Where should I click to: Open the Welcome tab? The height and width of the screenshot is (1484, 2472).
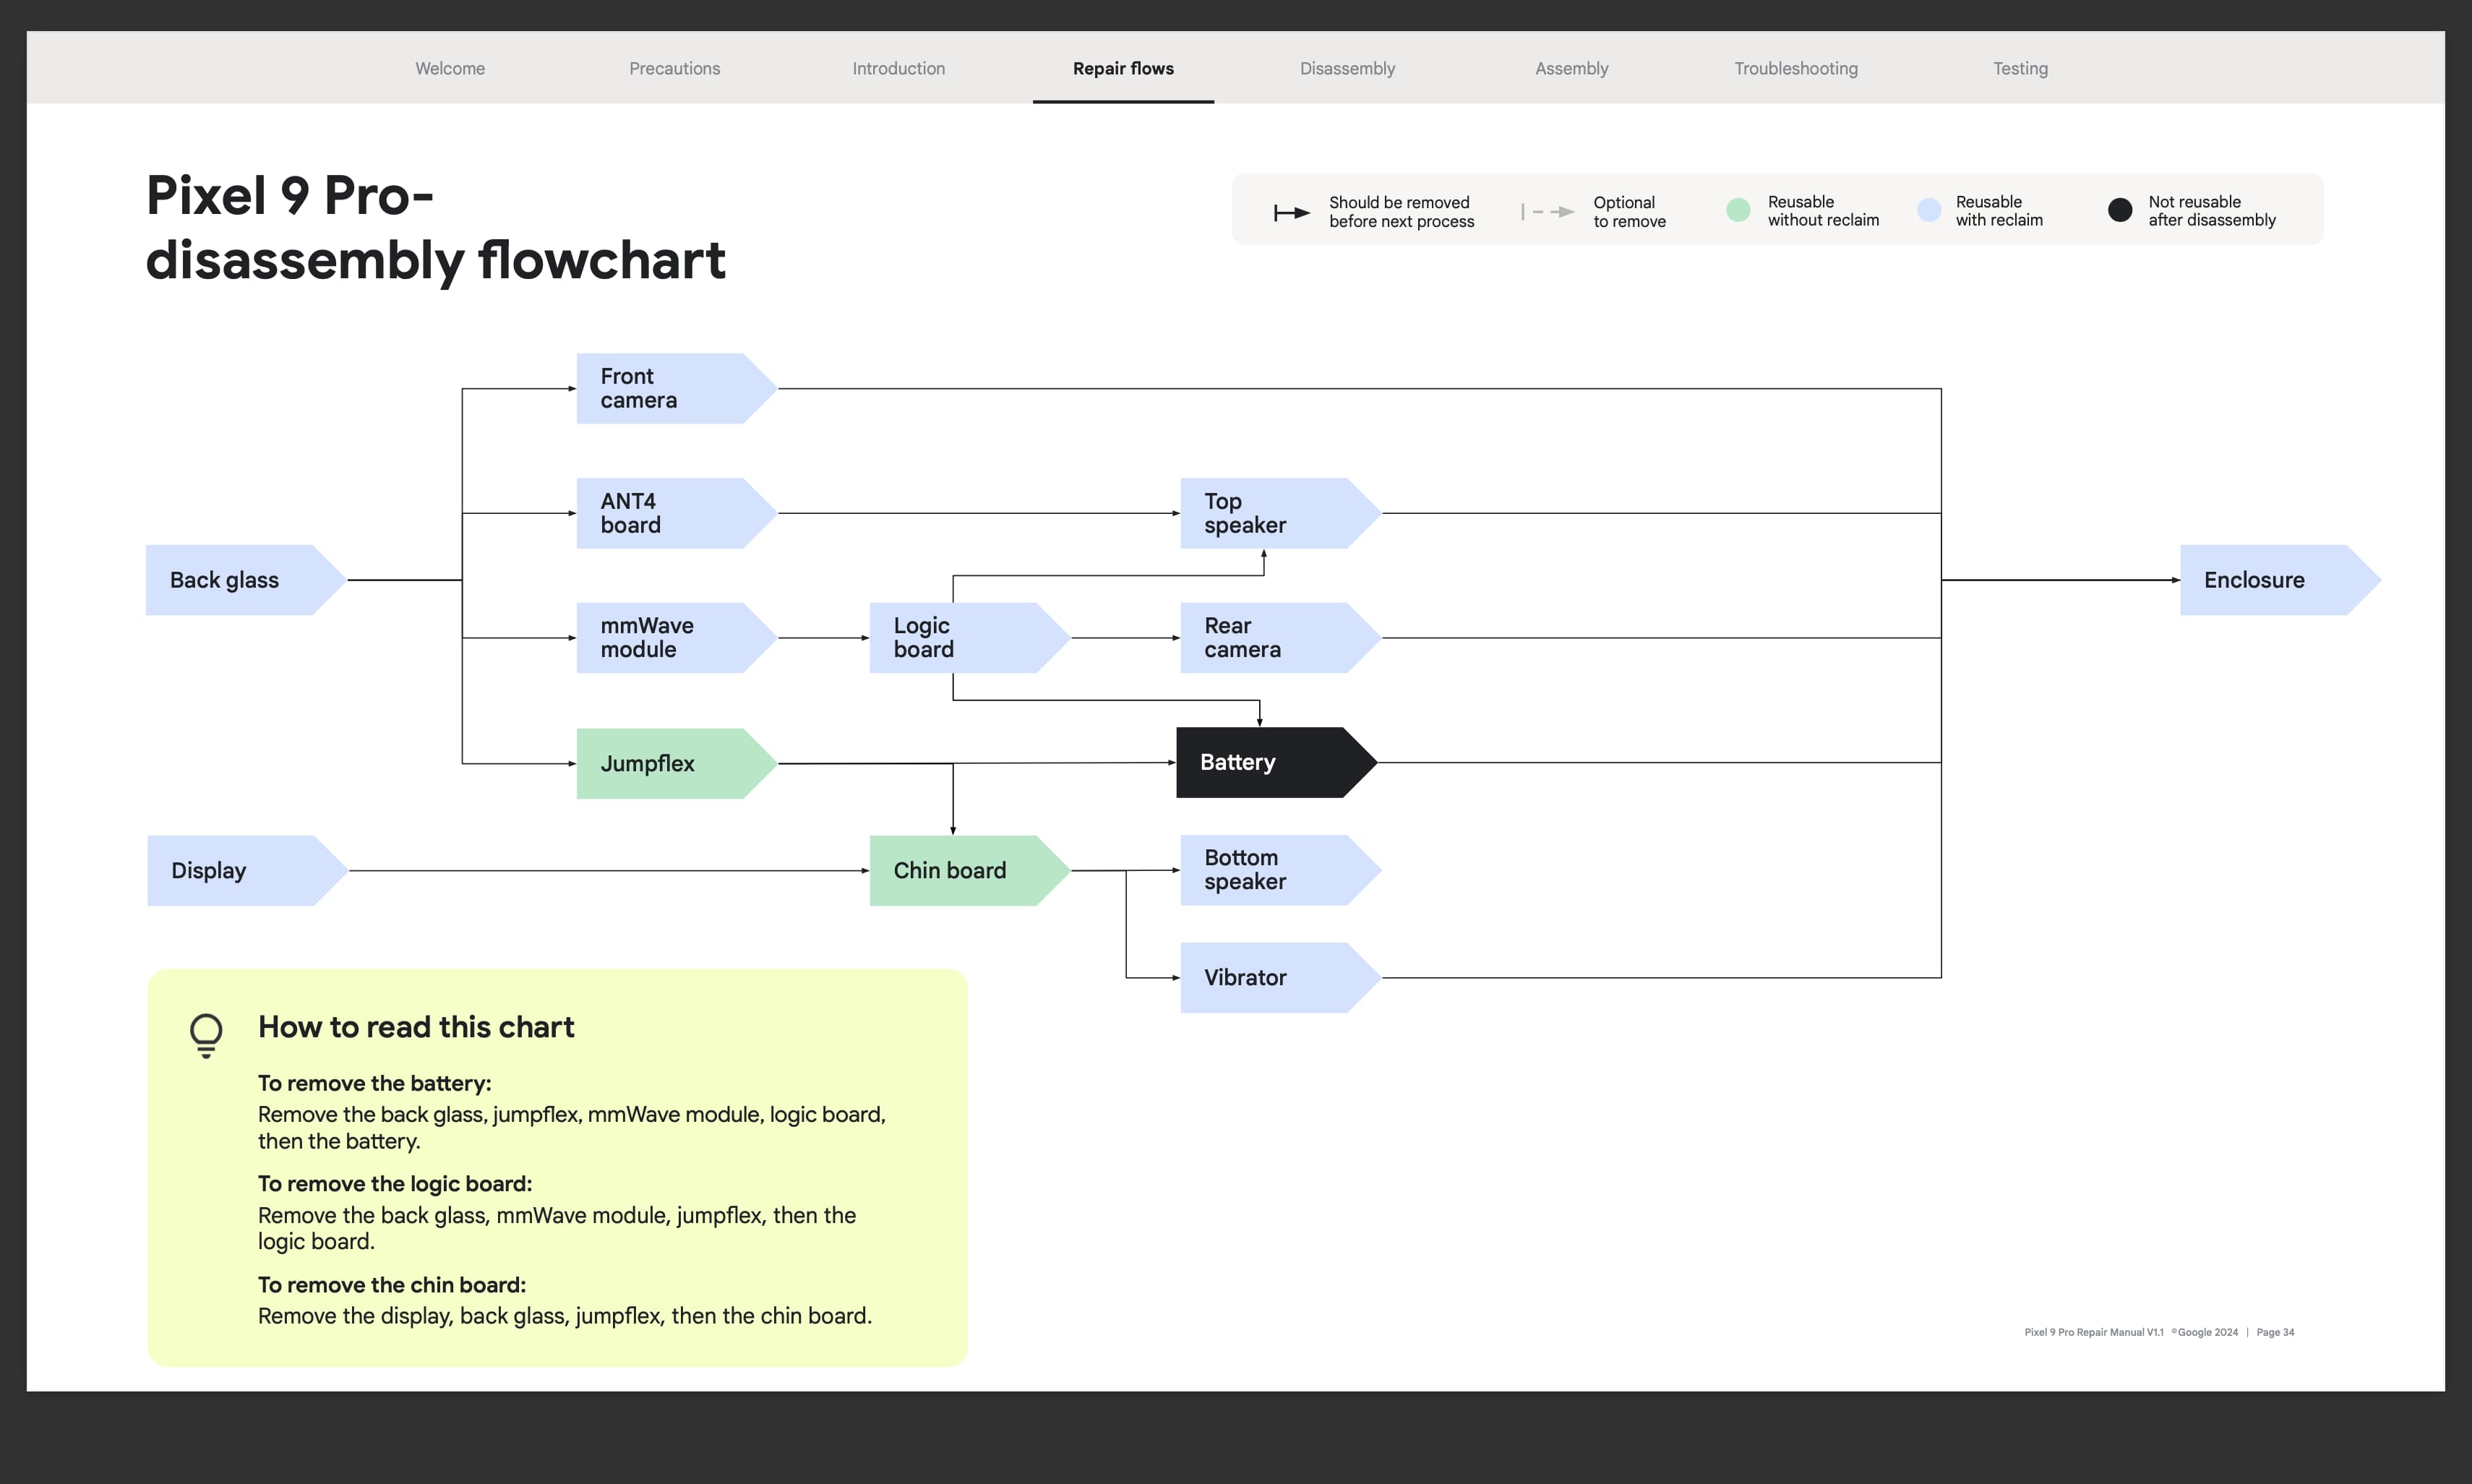pyautogui.click(x=450, y=68)
